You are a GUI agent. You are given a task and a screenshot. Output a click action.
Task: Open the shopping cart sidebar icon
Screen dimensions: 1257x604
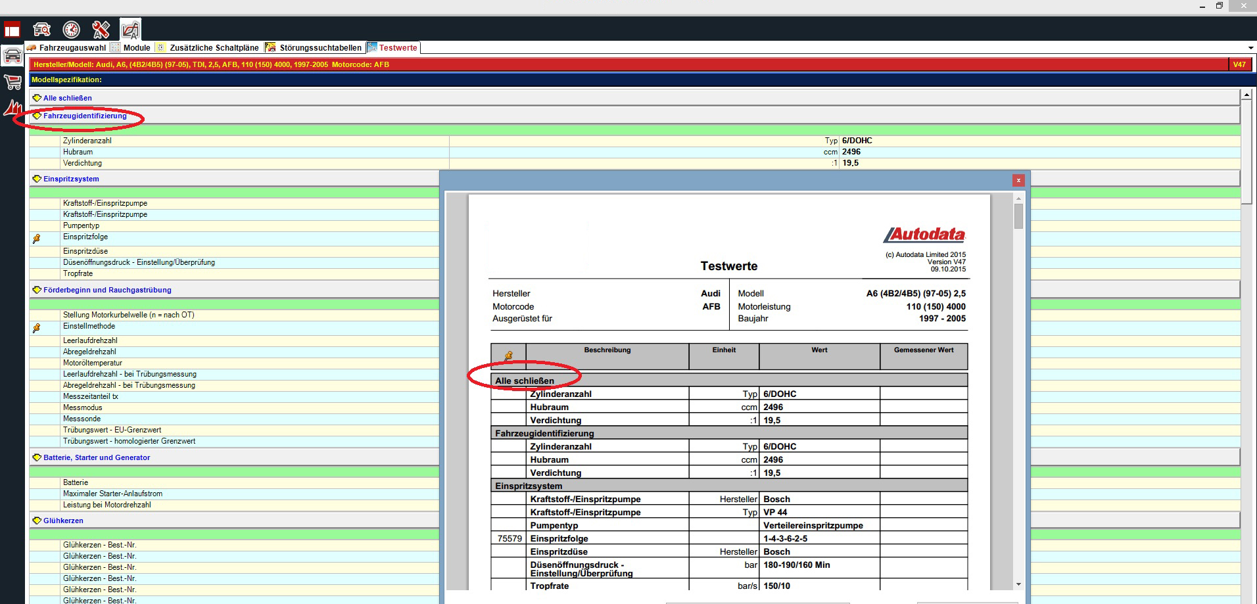tap(12, 82)
